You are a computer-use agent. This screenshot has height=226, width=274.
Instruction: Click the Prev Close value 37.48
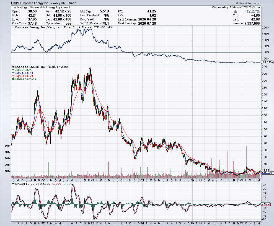(32, 24)
